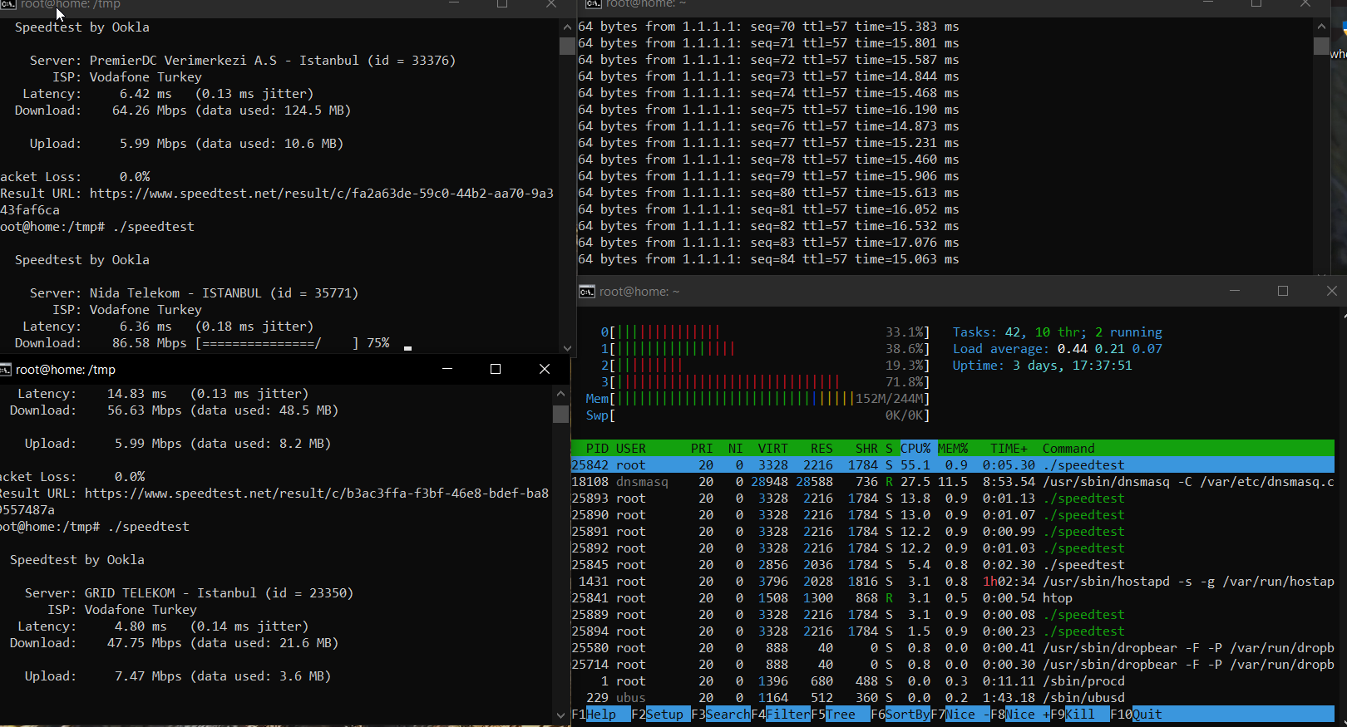Click the PremierDC Verimerkezi server line
Image resolution: width=1347 pixels, height=727 pixels.
click(243, 61)
